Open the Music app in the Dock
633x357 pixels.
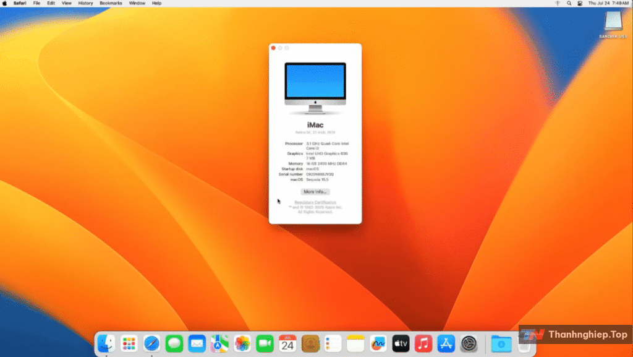tap(423, 343)
